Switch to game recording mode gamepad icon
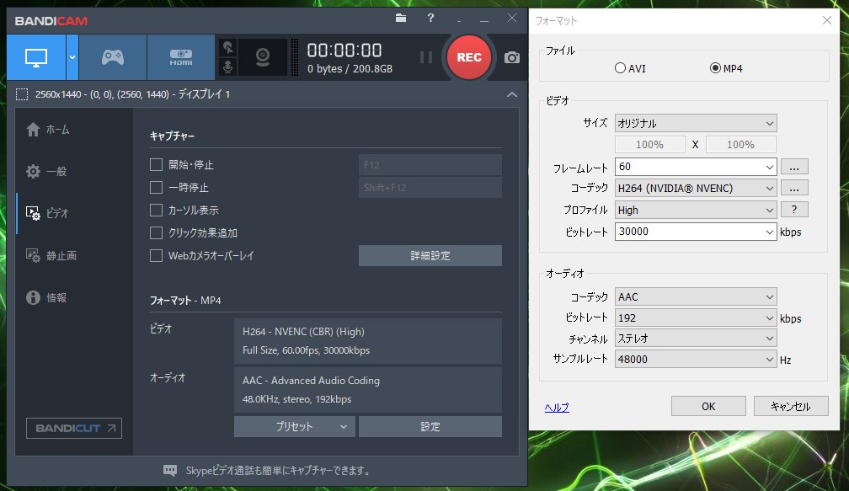Viewport: 849px width, 491px height. (113, 57)
